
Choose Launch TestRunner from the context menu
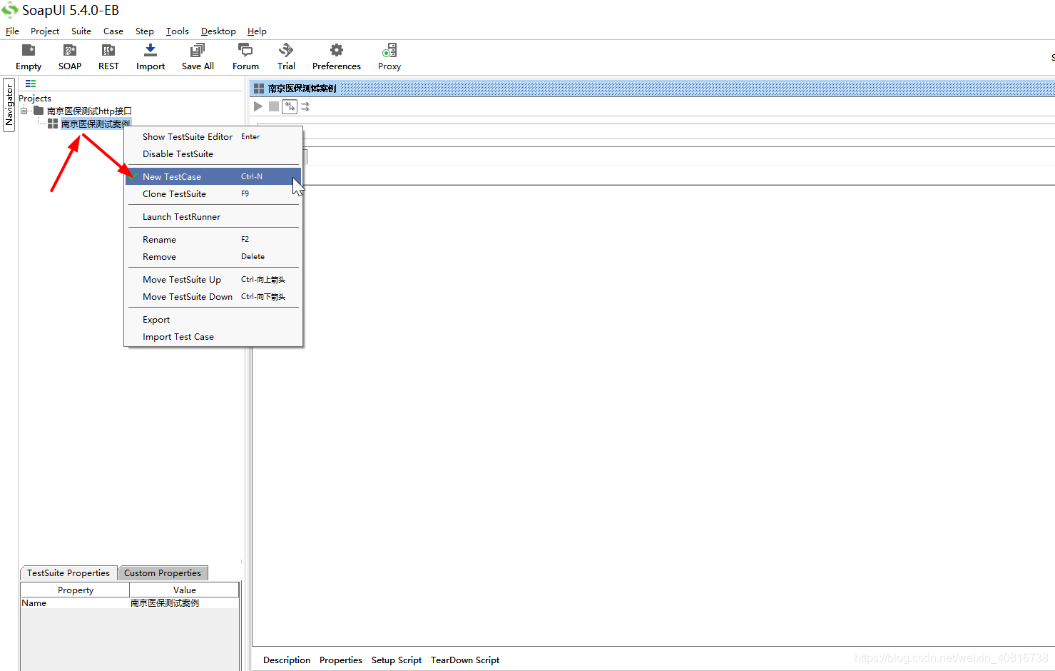(213, 216)
